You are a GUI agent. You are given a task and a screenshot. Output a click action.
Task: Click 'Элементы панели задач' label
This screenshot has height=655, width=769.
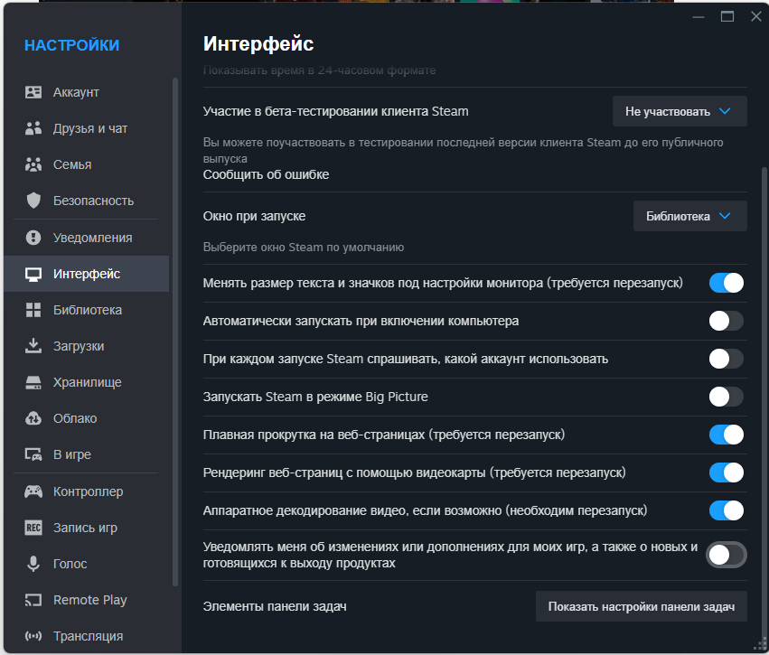tap(275, 606)
